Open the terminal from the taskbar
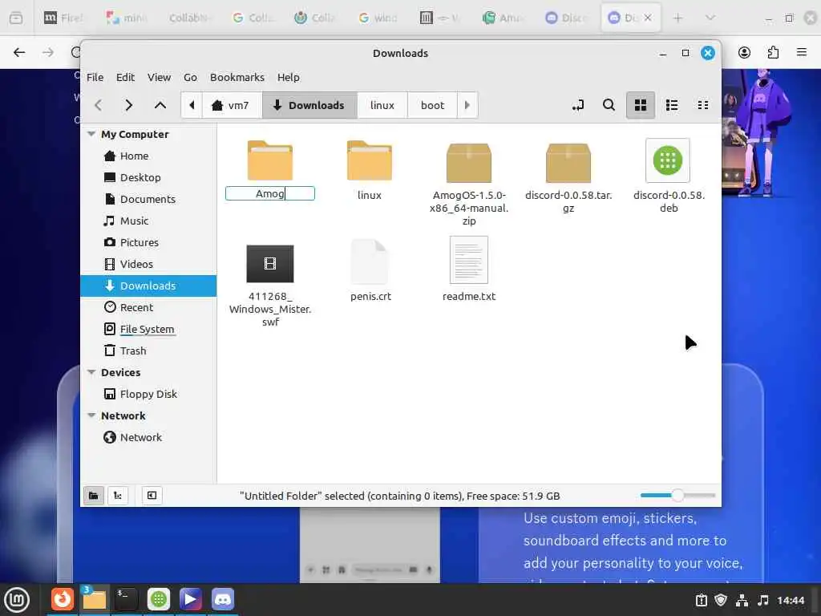This screenshot has width=821, height=616. (x=126, y=599)
